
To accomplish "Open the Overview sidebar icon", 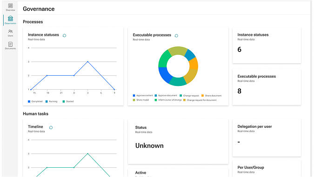I will click(x=10, y=7).
